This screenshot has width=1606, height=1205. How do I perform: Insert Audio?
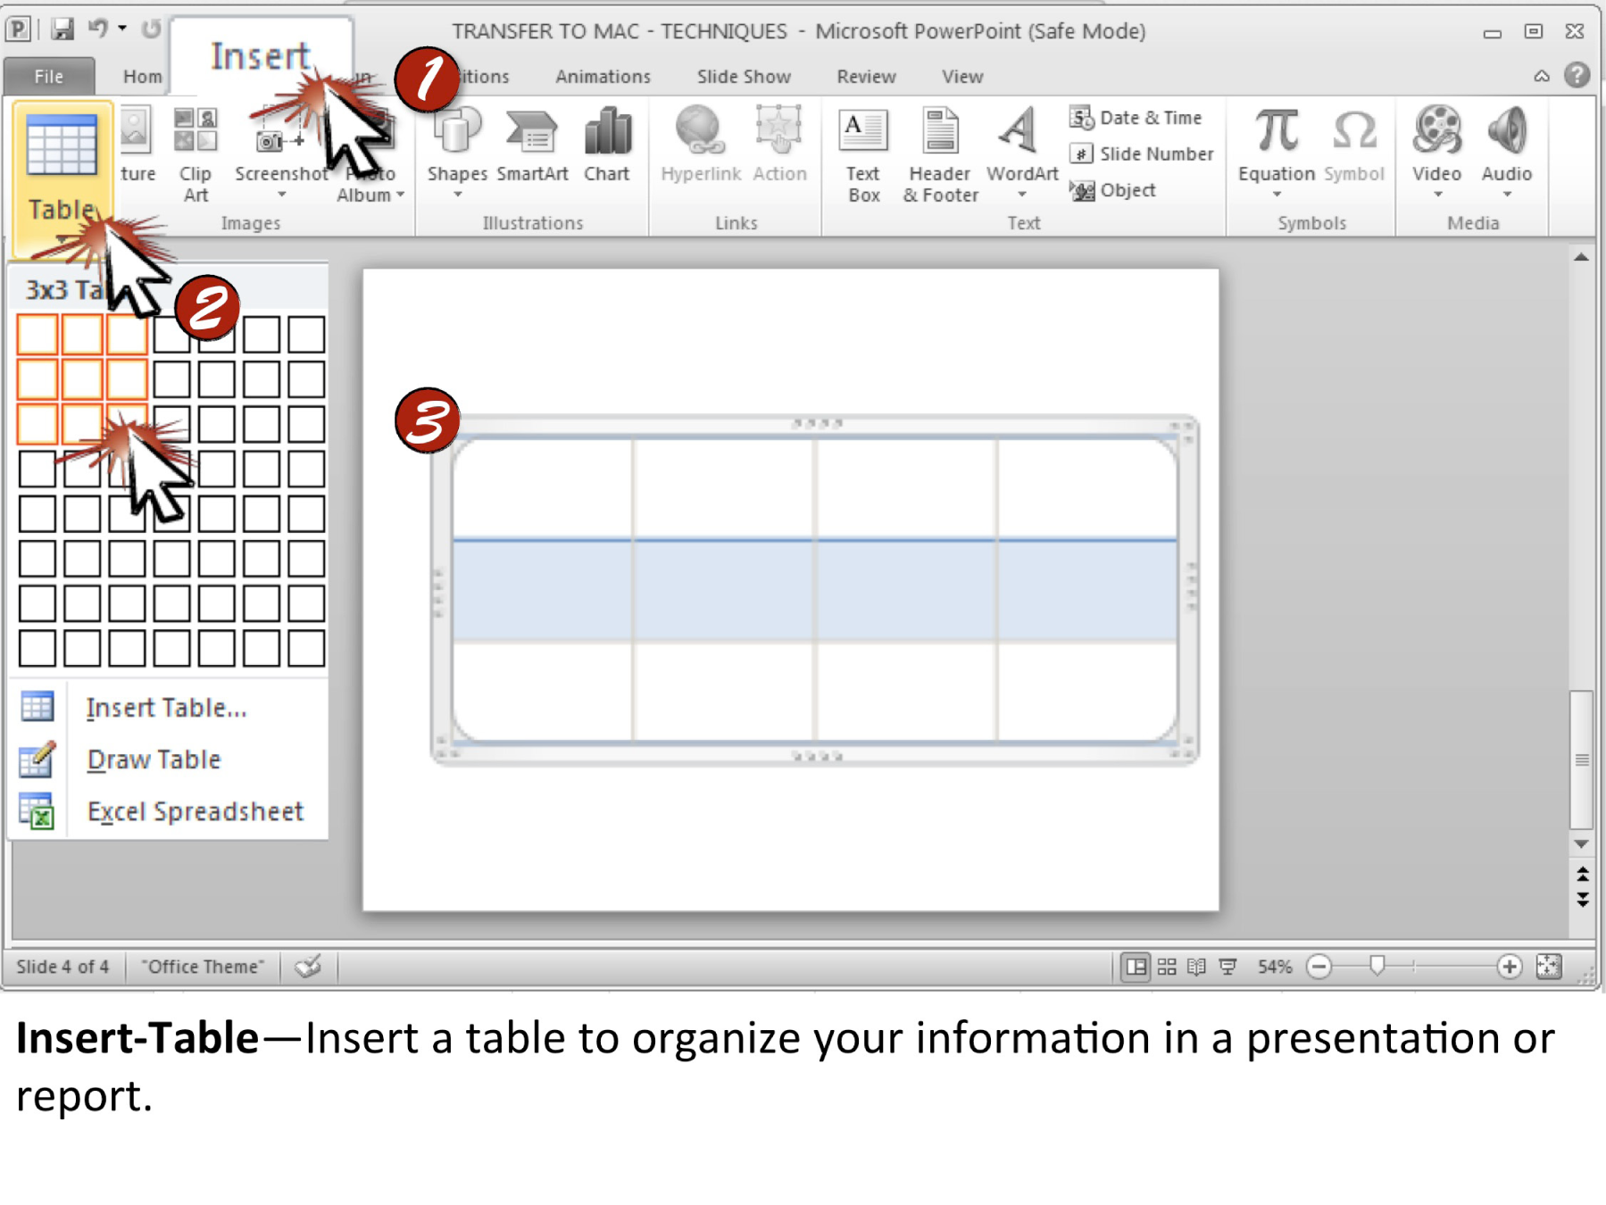click(1507, 154)
